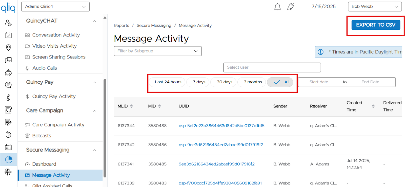Open the chat screens sidebar icon

pos(8,60)
